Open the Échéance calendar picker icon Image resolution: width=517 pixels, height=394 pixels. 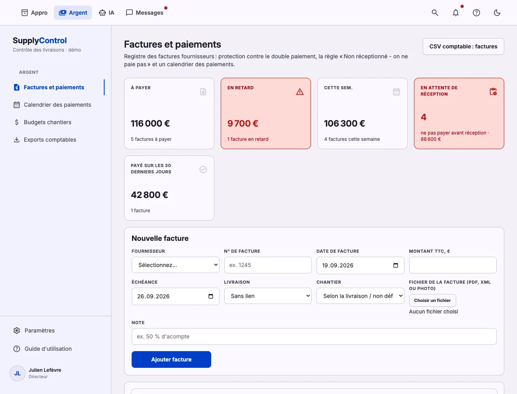(211, 296)
